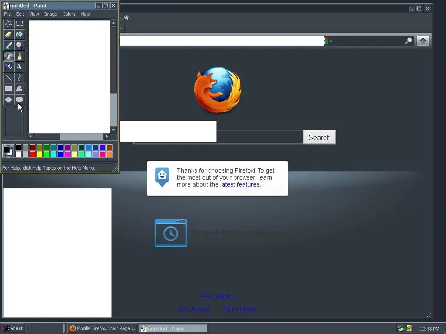Viewport: 446px width, 334px height.
Task: Select the Curve tool in Paint
Action: tap(19, 77)
